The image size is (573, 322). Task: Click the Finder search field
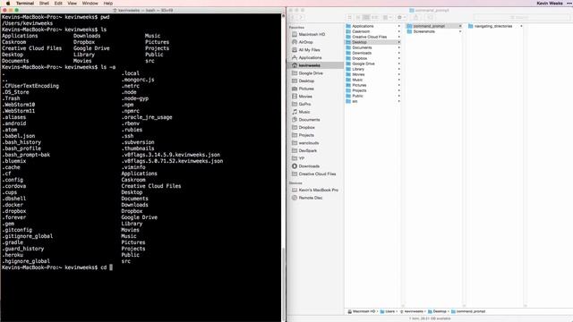coord(521,18)
